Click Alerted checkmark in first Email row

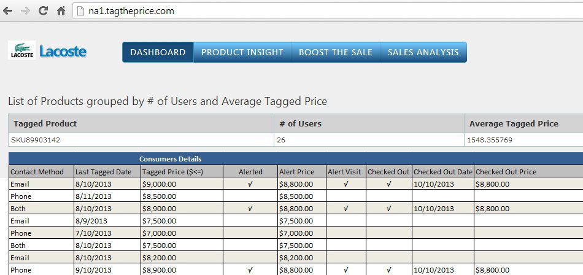tap(250, 184)
